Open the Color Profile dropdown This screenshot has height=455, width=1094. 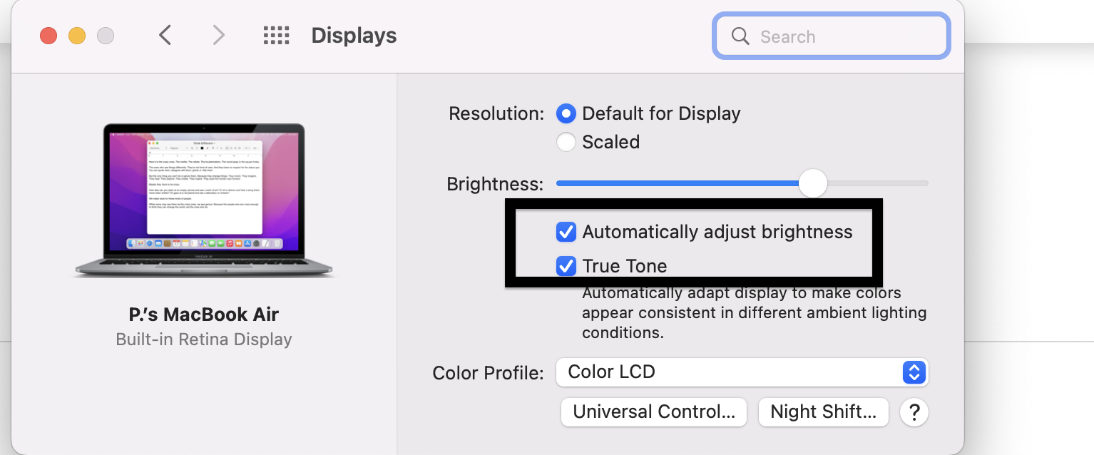[742, 372]
